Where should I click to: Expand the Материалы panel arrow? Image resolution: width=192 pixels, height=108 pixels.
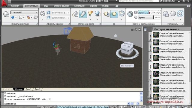pos(183,24)
